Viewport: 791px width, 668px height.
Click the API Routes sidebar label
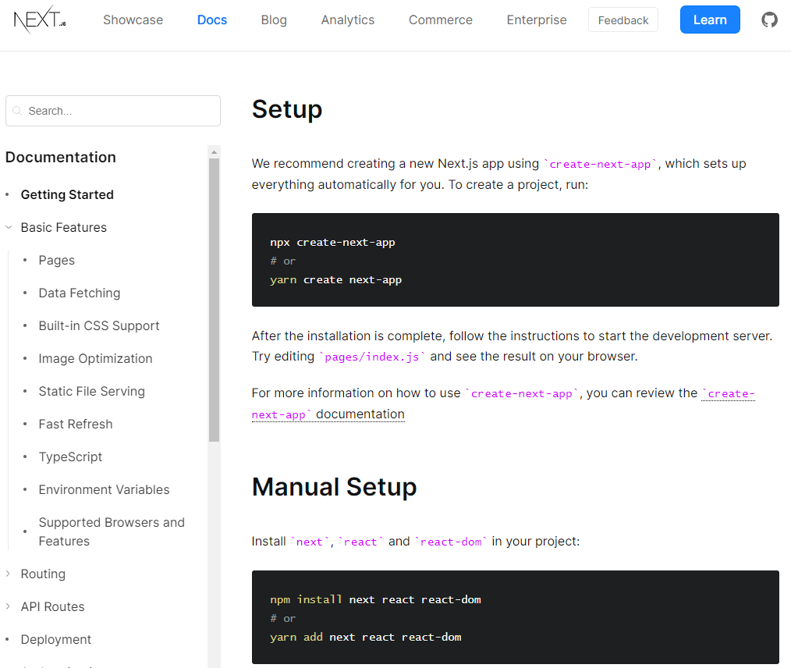tap(52, 607)
